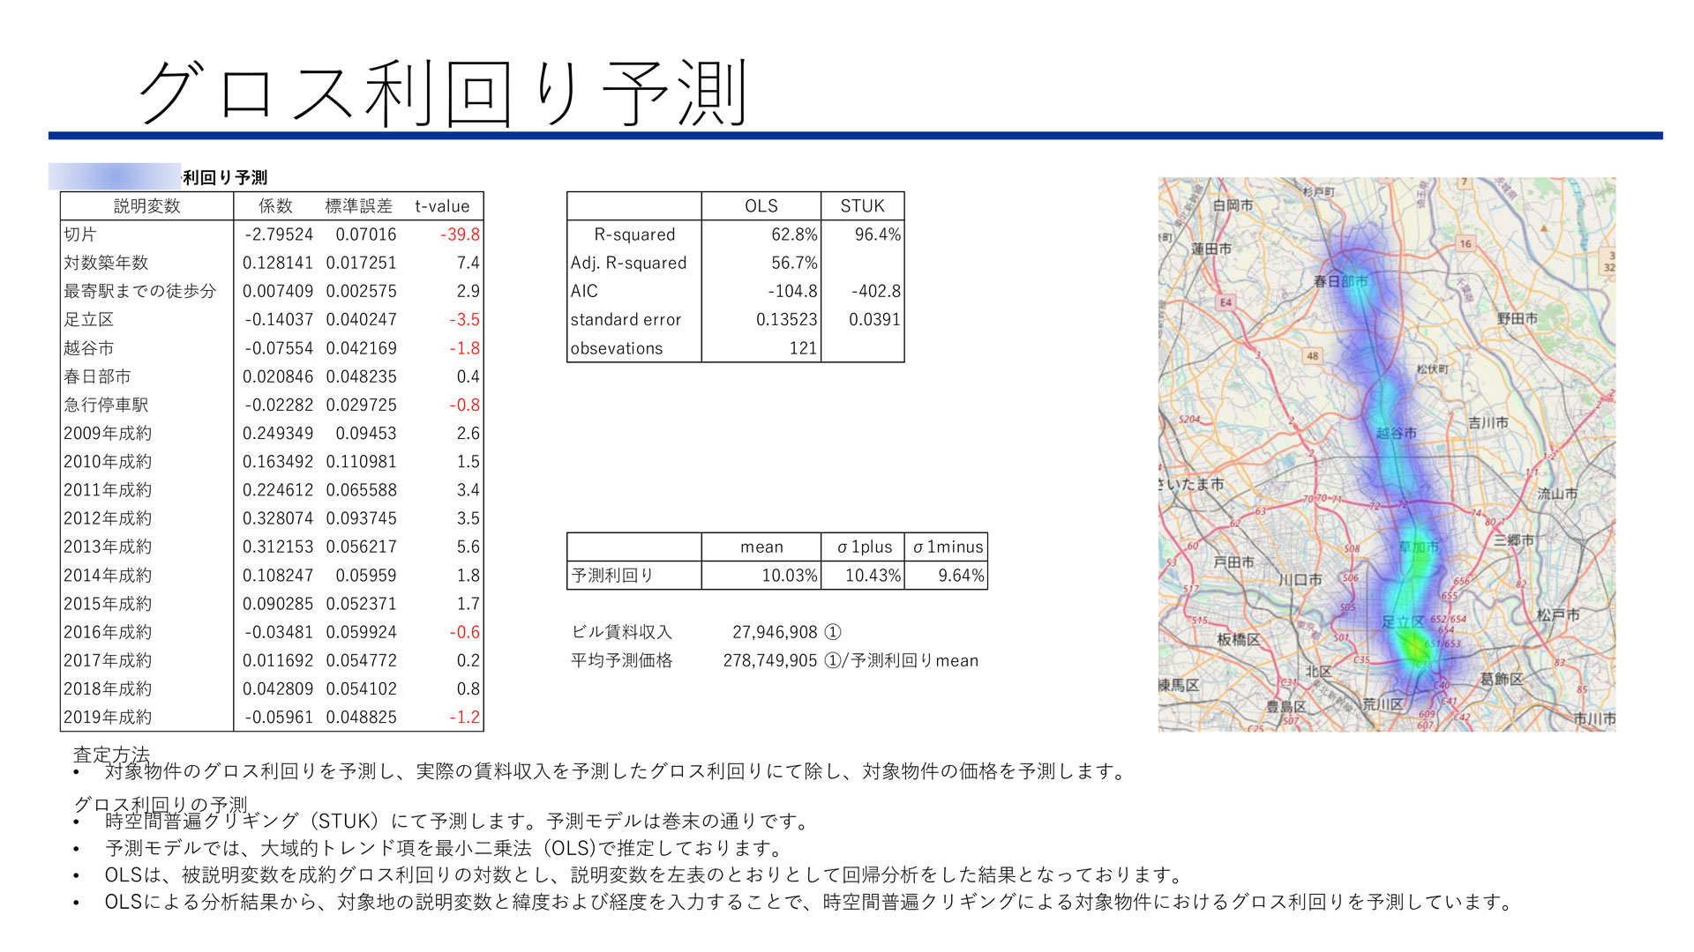The height and width of the screenshot is (952, 1694).
Task: Click the 2014年成約 row label
Action: [x=108, y=575]
